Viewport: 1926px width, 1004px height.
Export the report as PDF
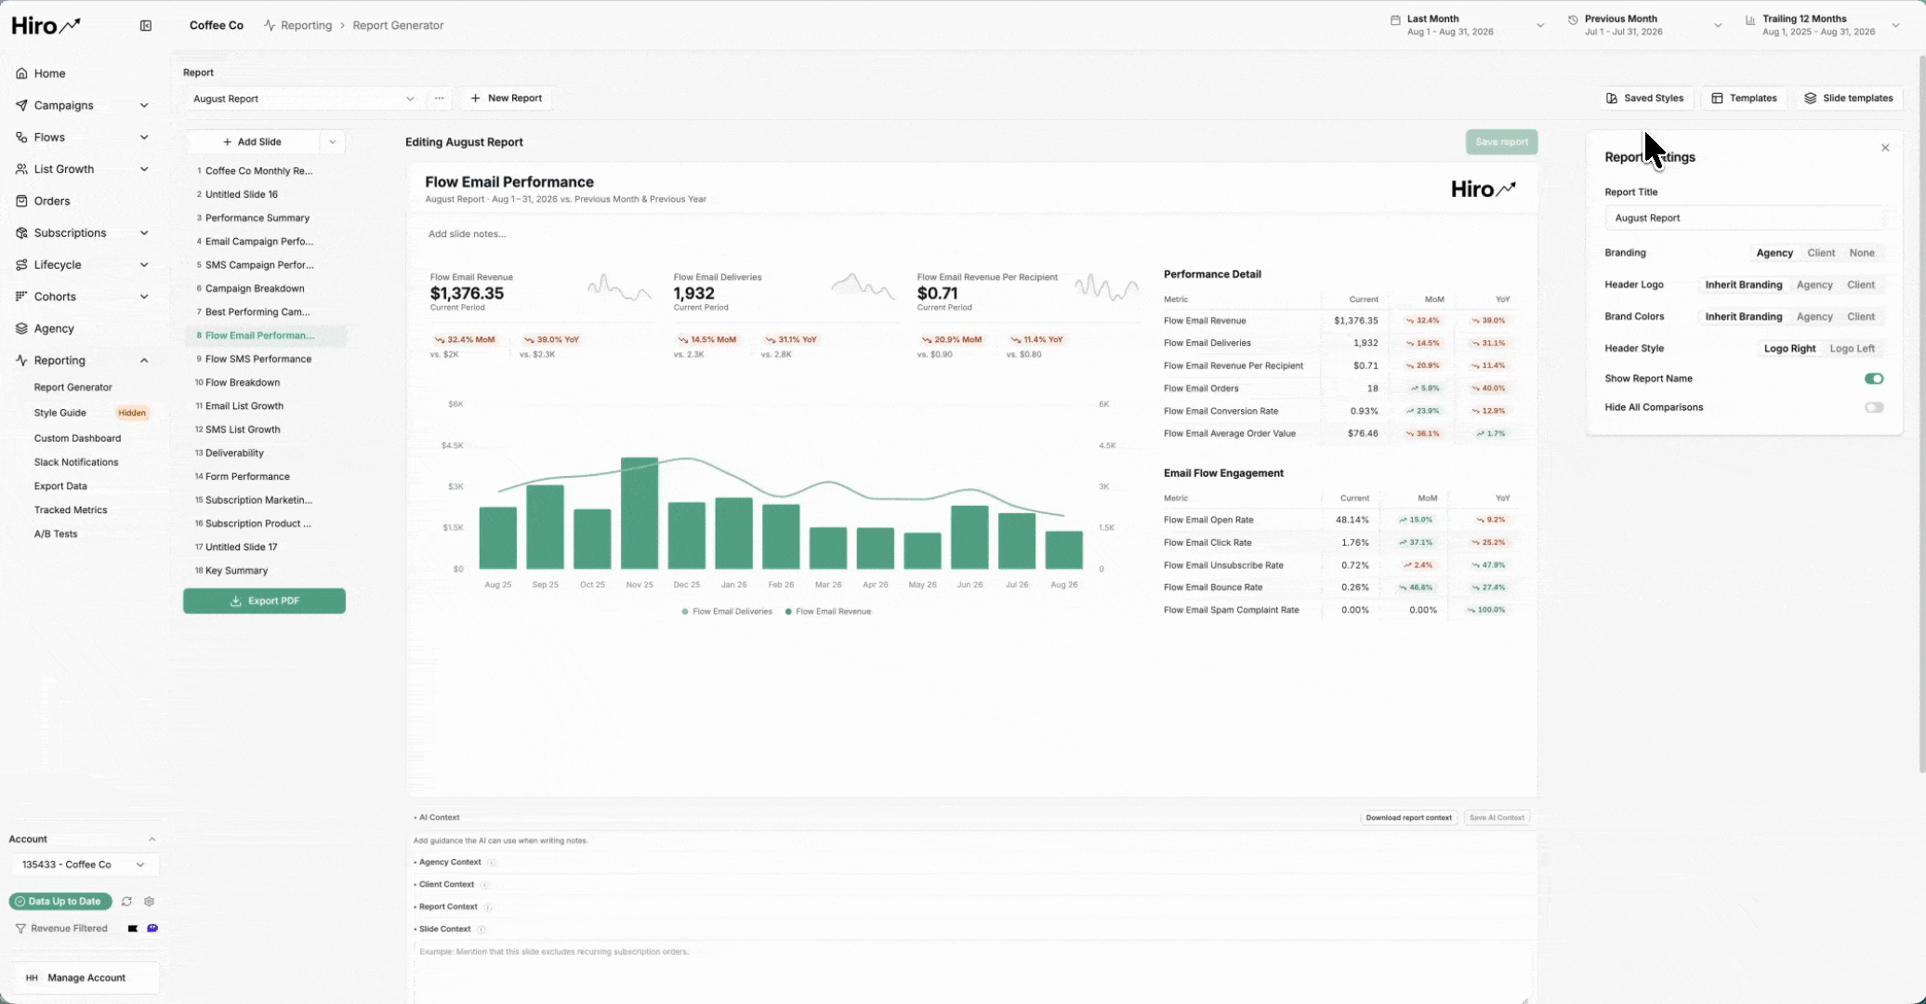264,601
